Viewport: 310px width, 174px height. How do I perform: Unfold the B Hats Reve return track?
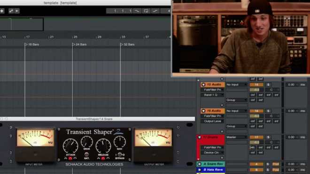point(199,170)
